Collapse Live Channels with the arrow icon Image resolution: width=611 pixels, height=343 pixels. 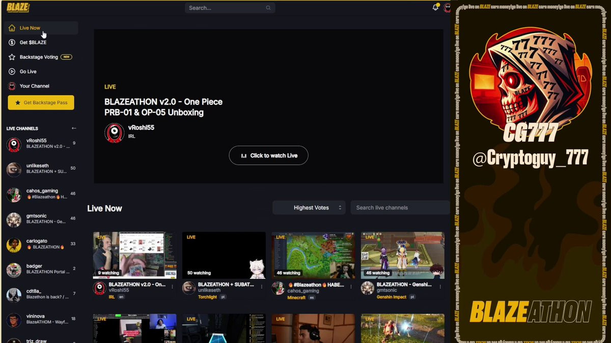point(74,128)
